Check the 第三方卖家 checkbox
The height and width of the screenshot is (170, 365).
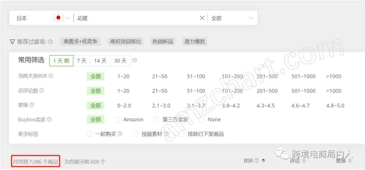click(157, 120)
